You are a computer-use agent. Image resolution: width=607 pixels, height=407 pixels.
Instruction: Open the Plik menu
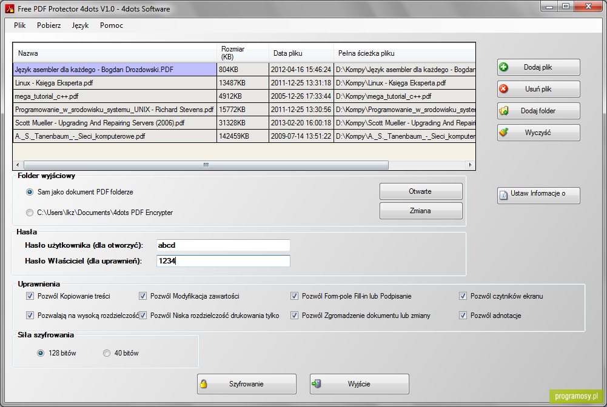pyautogui.click(x=20, y=25)
